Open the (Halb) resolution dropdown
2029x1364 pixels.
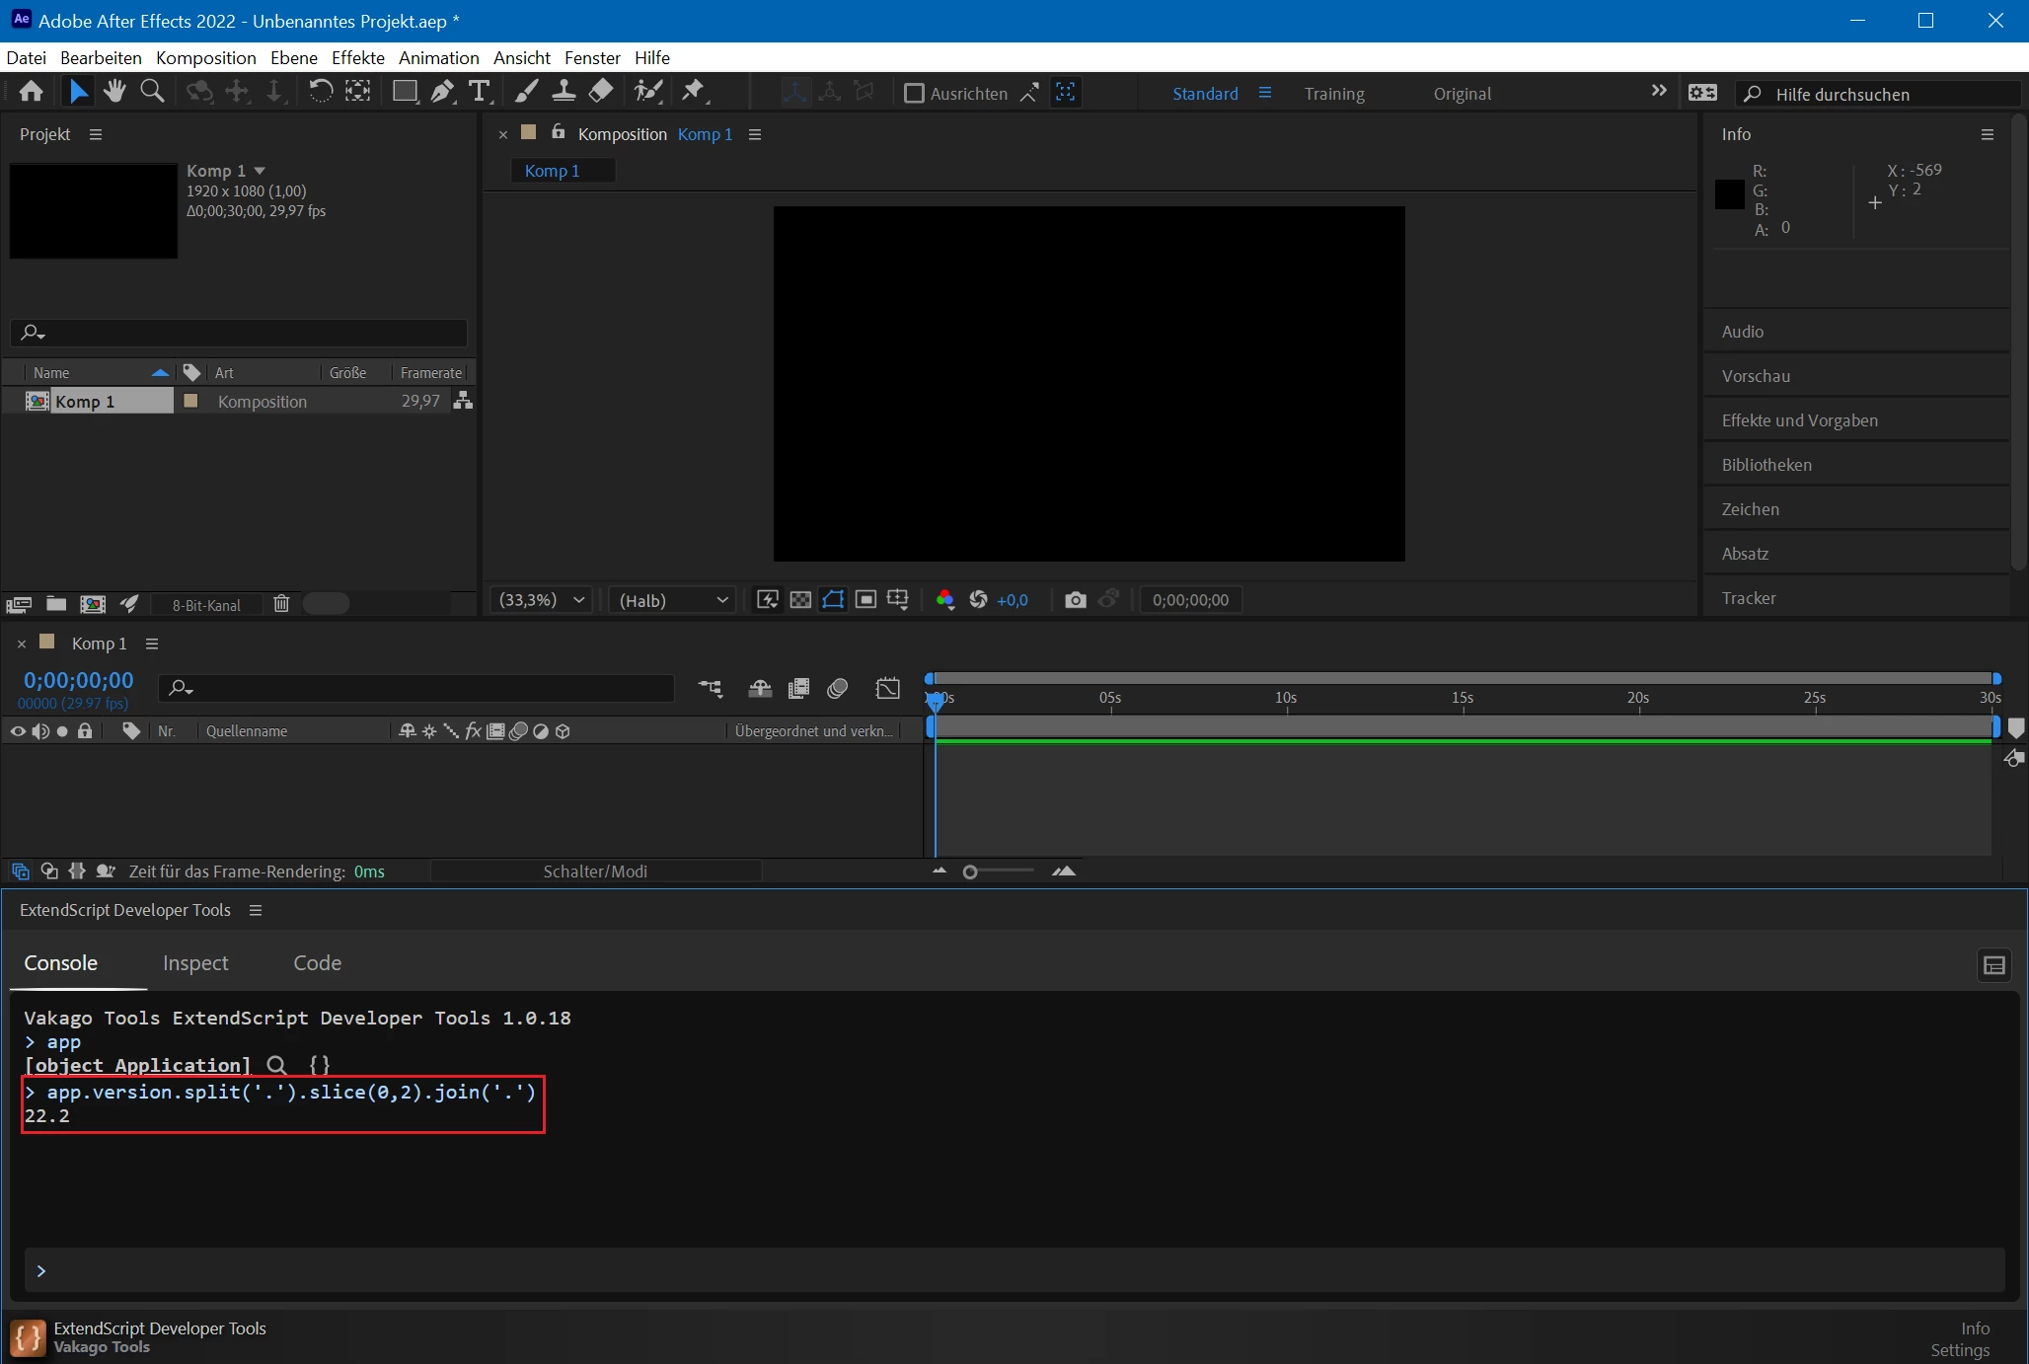pos(672,600)
